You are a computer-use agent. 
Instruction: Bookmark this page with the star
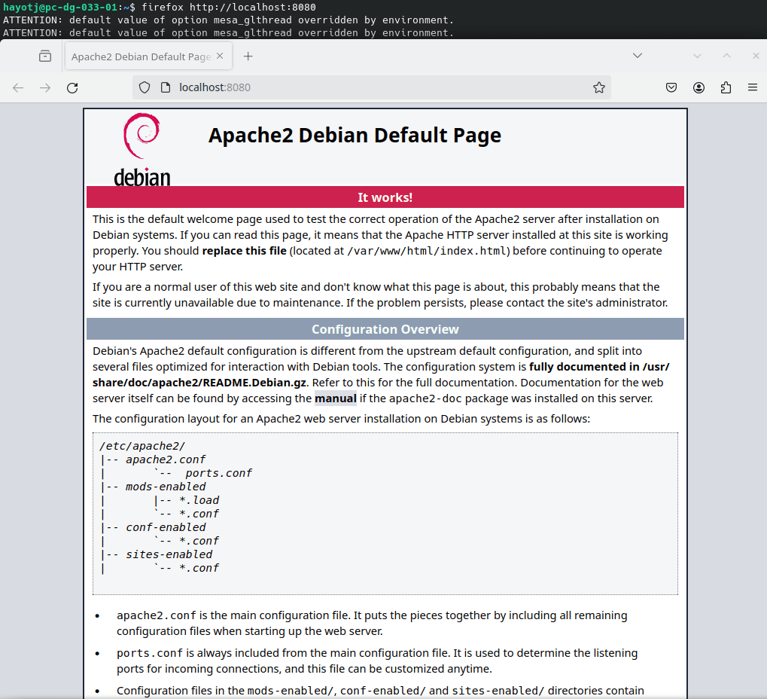[598, 87]
